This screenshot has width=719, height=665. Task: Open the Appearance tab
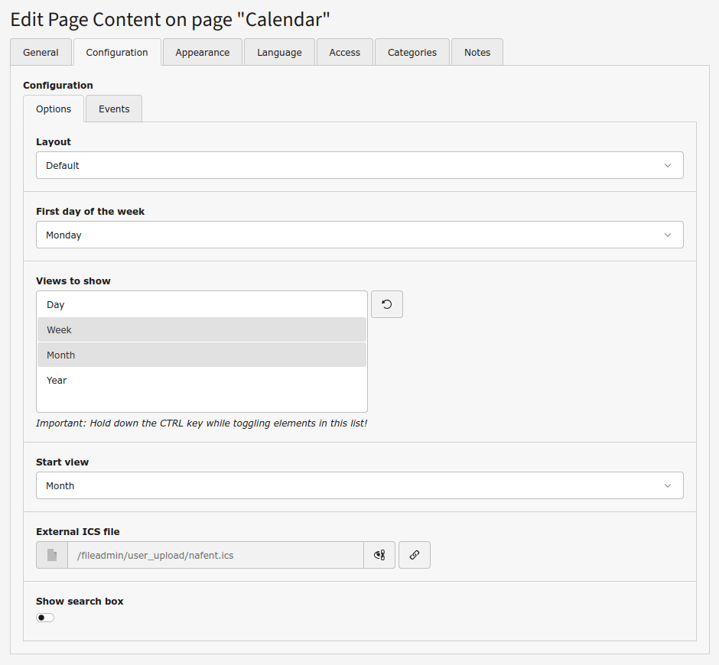(x=202, y=53)
